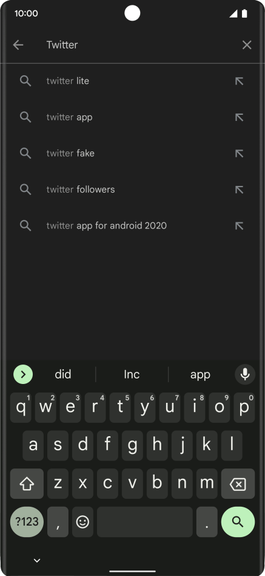265x576 pixels.
Task: Clear the Twitter search text
Action: point(247,45)
